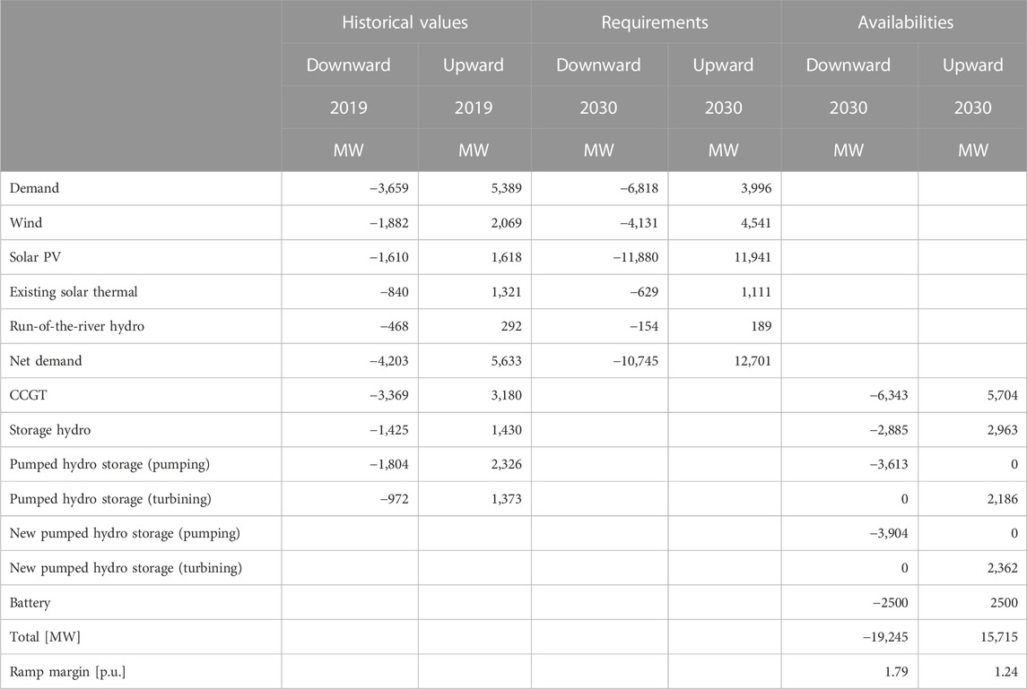1027x689 pixels.
Task: Select 'New pumped hydro storage (turbining)' label
Action: click(x=125, y=569)
